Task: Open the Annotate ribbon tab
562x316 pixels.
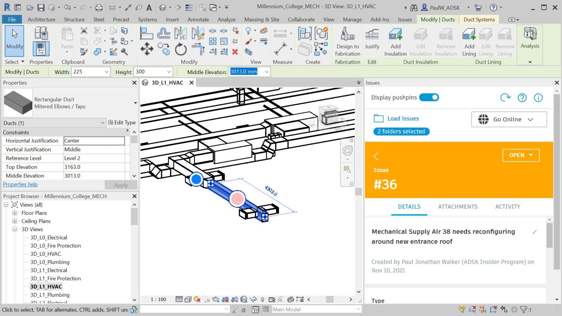Action: tap(198, 19)
